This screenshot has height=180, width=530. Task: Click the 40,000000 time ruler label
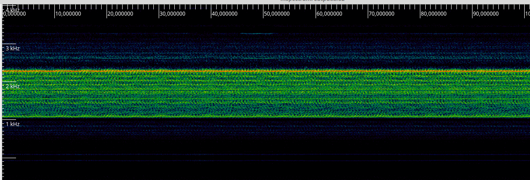pyautogui.click(x=225, y=14)
